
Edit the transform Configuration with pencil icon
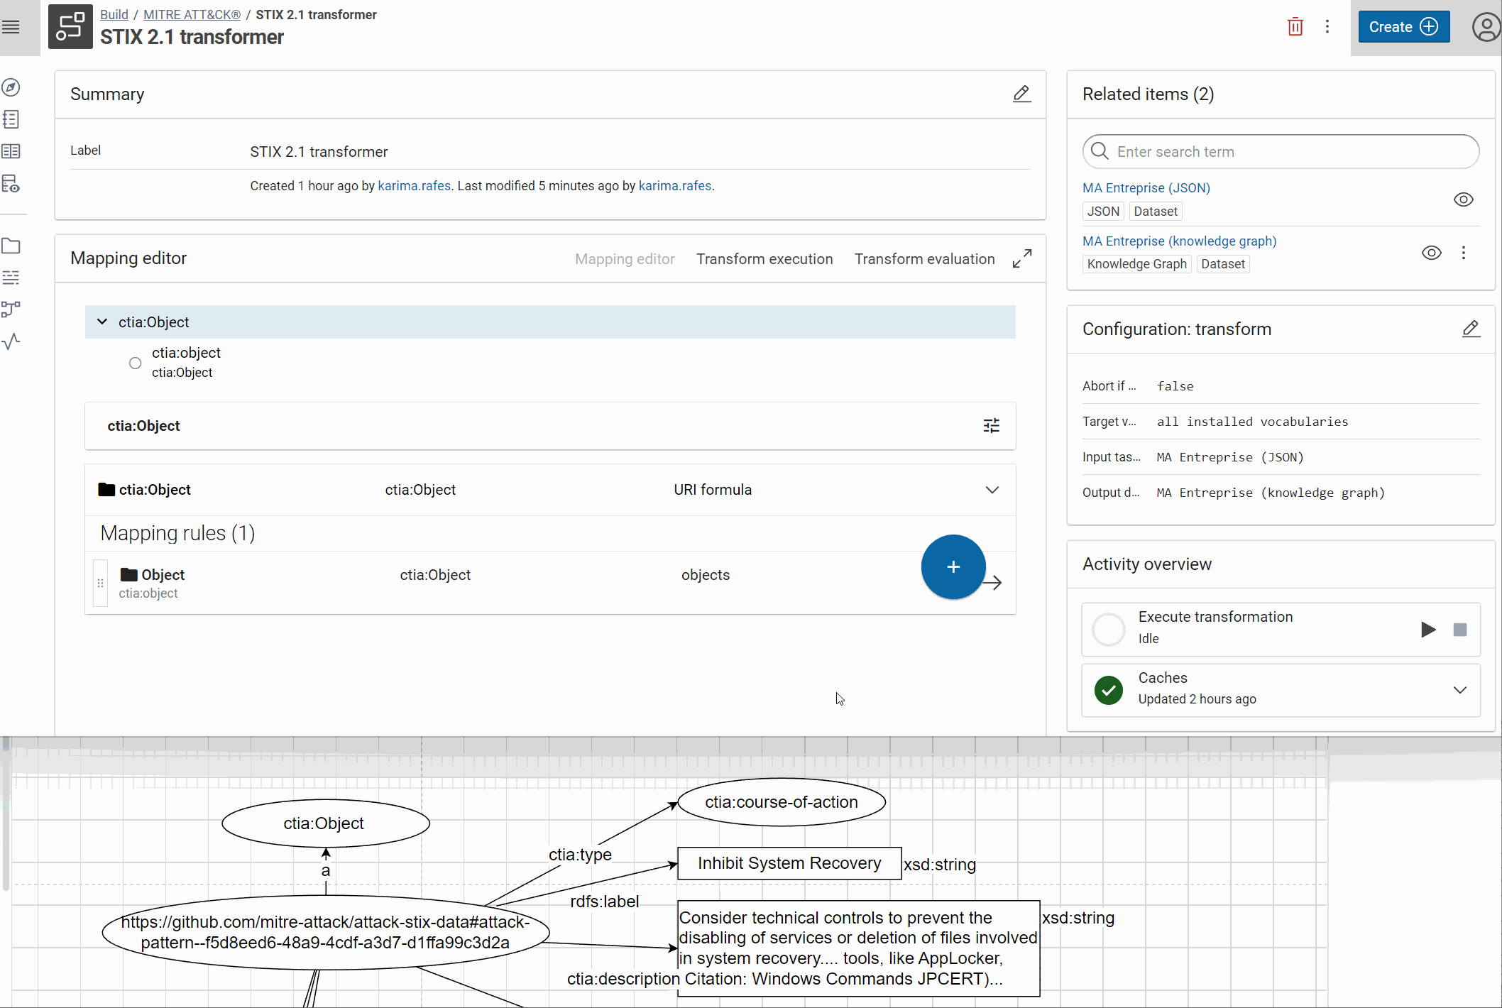[x=1470, y=329]
